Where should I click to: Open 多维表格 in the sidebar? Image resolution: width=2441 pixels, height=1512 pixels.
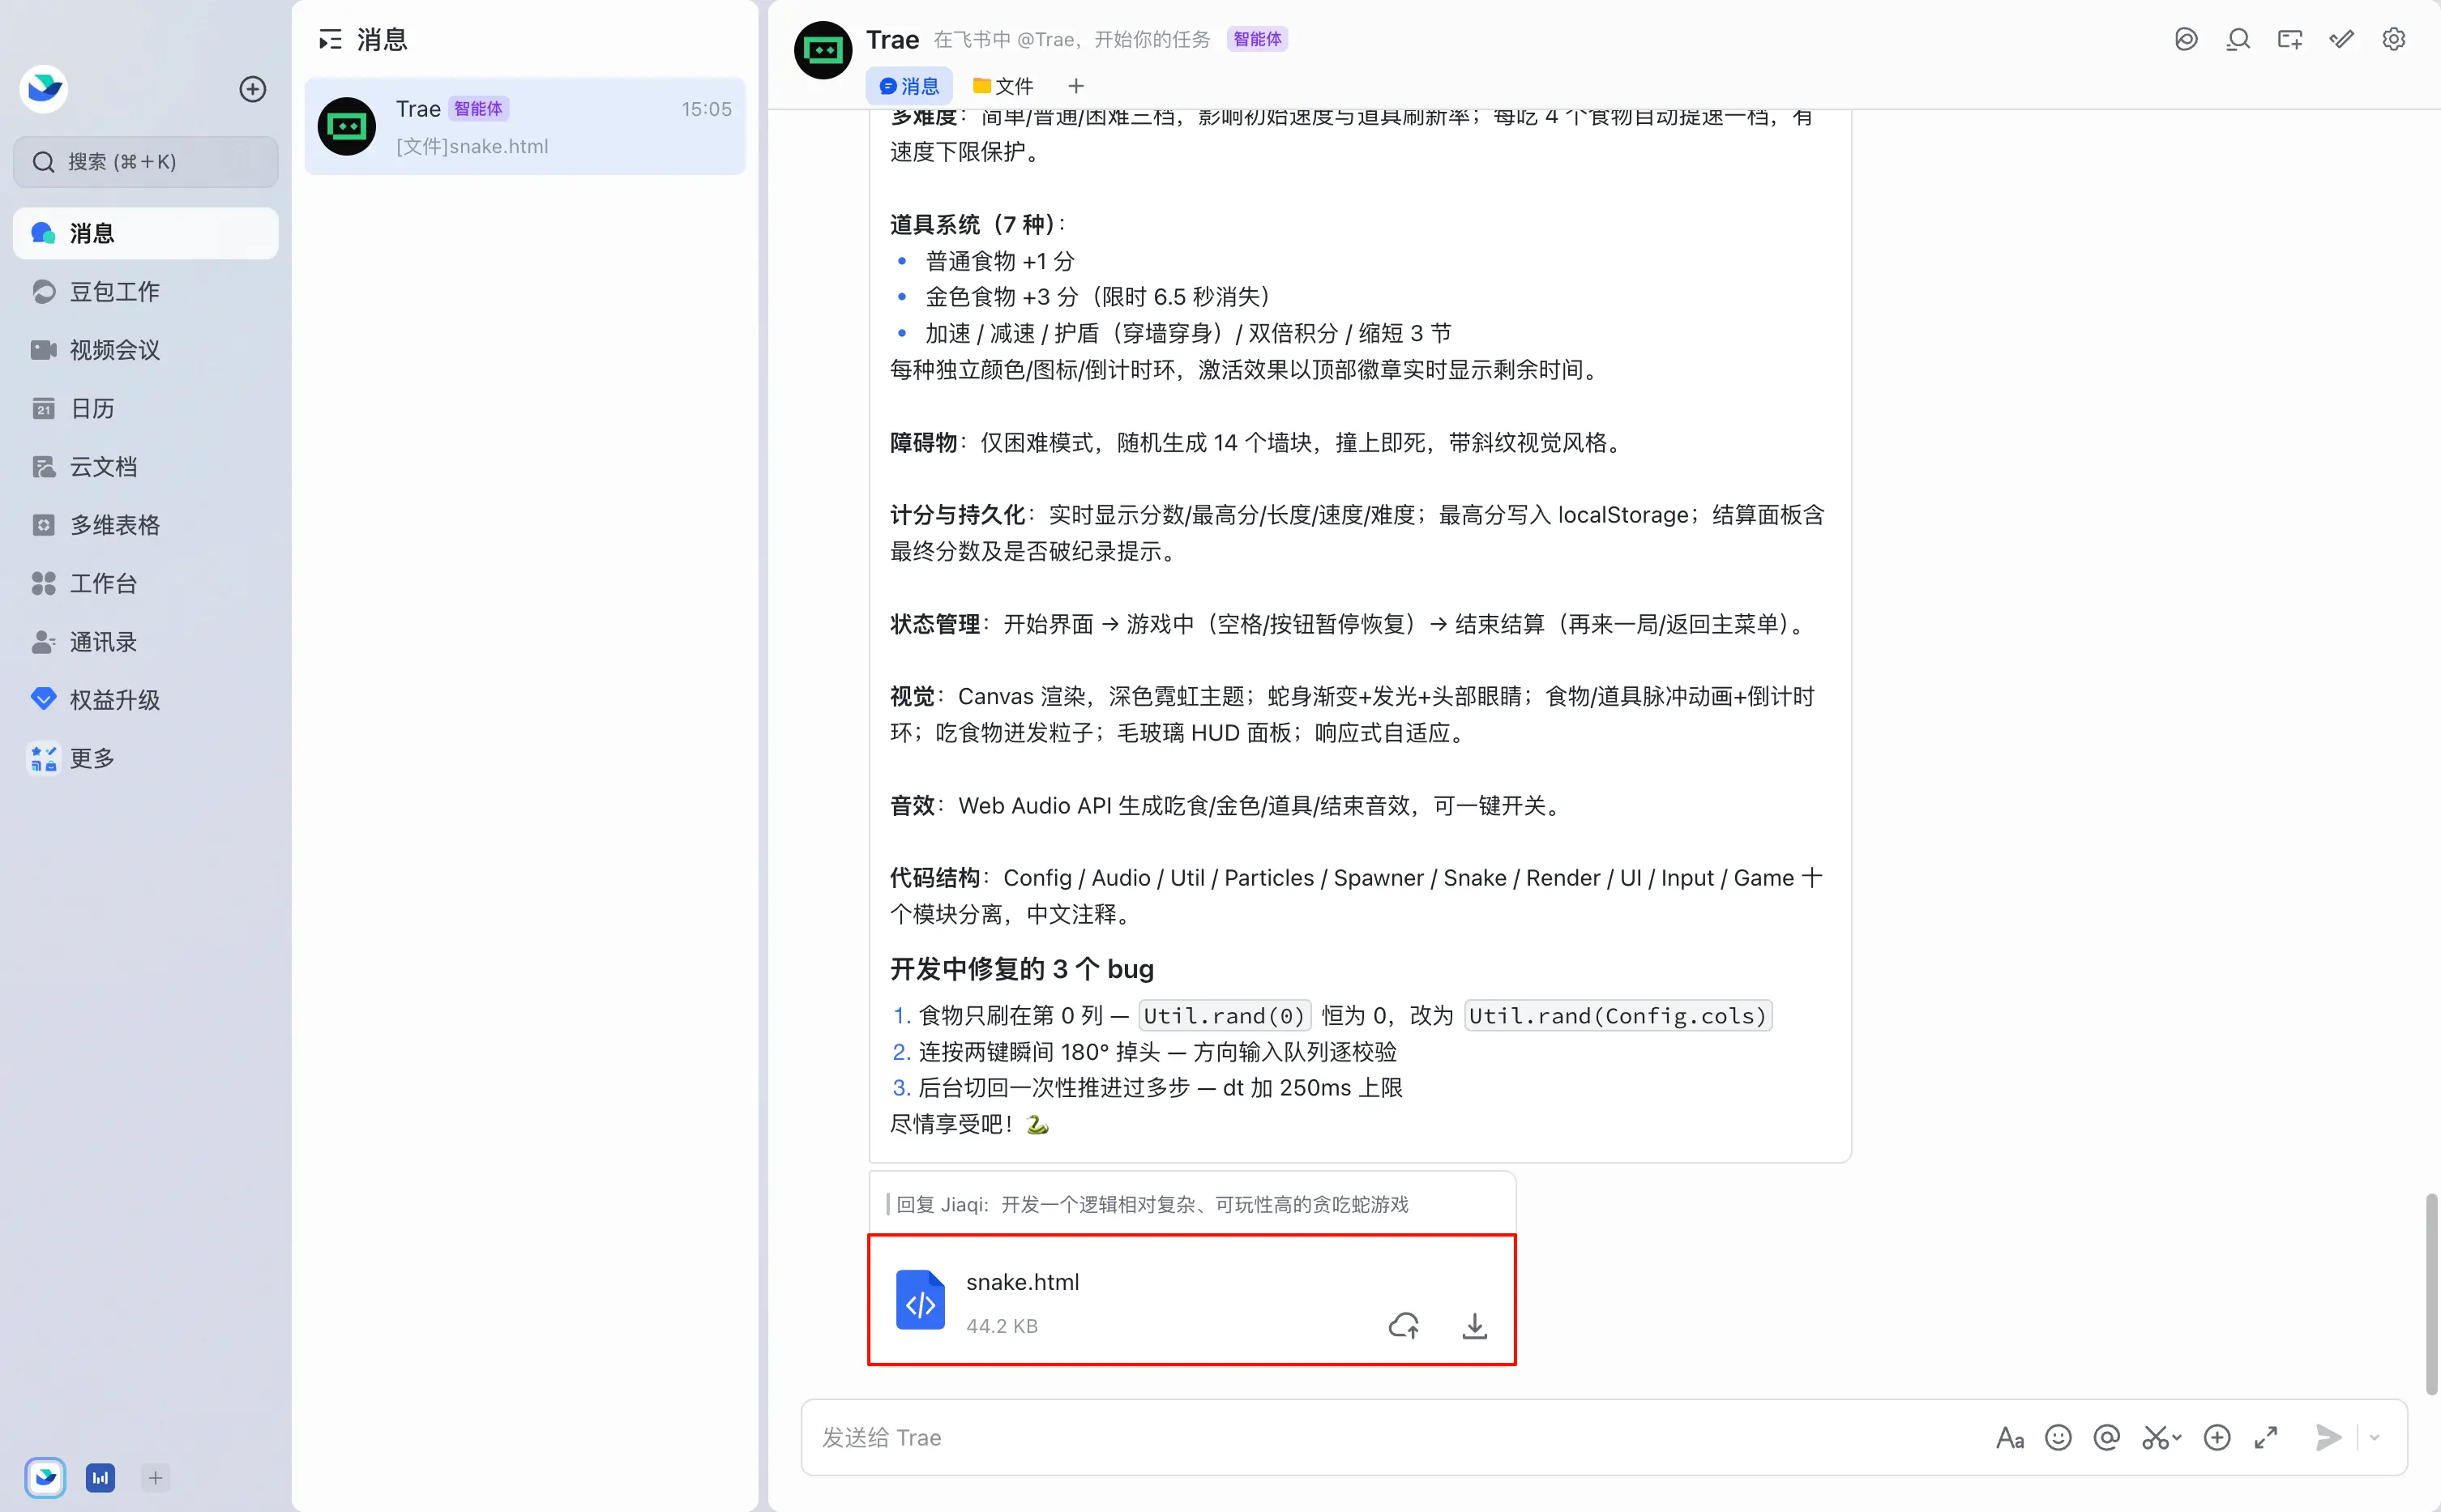pyautogui.click(x=145, y=524)
